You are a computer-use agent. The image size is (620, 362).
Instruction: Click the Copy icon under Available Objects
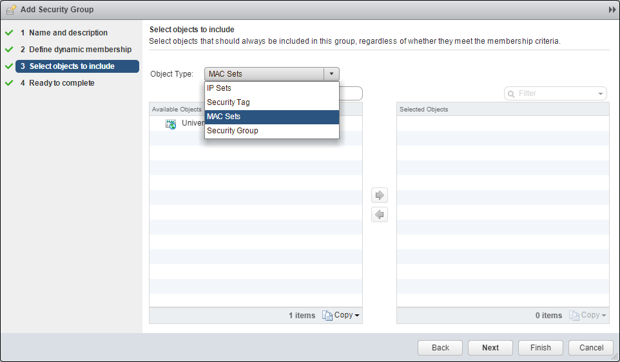(327, 315)
